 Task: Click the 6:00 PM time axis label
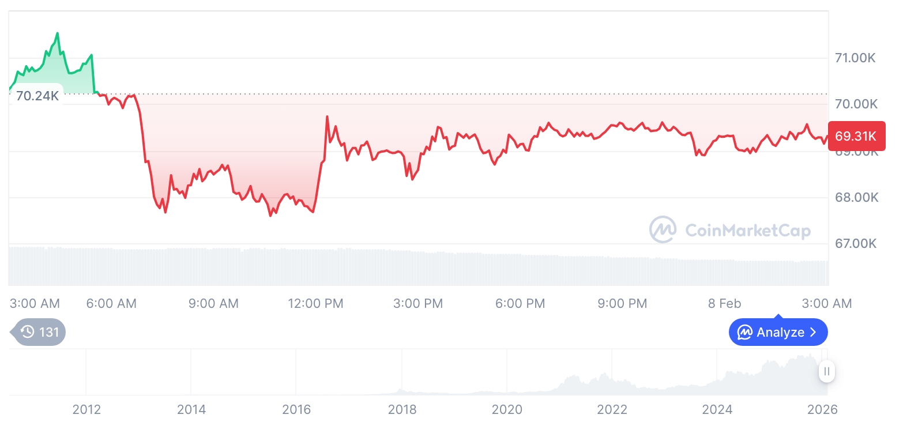pyautogui.click(x=520, y=303)
